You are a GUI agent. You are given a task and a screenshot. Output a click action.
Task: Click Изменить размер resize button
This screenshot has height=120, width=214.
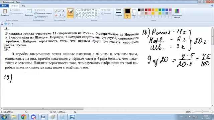(43, 13)
